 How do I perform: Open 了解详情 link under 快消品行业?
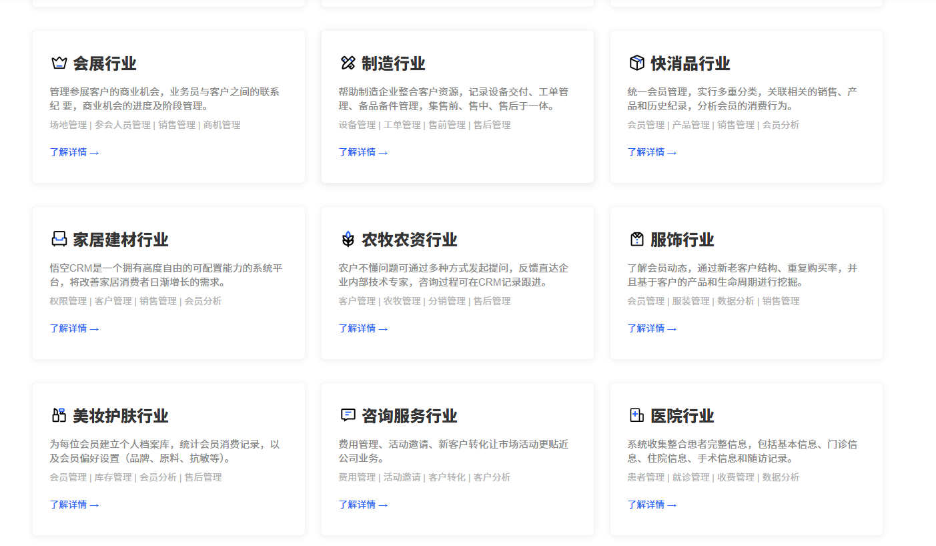tap(652, 152)
